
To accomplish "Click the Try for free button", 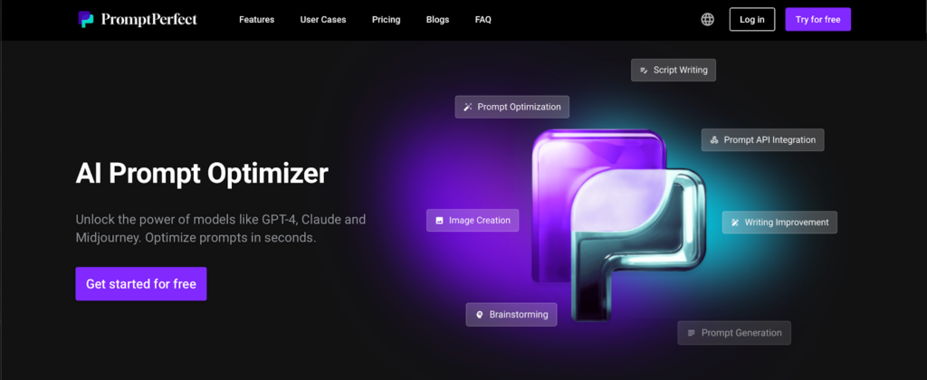I will [817, 19].
